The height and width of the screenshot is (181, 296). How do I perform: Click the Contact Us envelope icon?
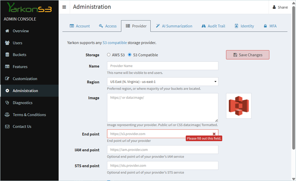pos(7,126)
